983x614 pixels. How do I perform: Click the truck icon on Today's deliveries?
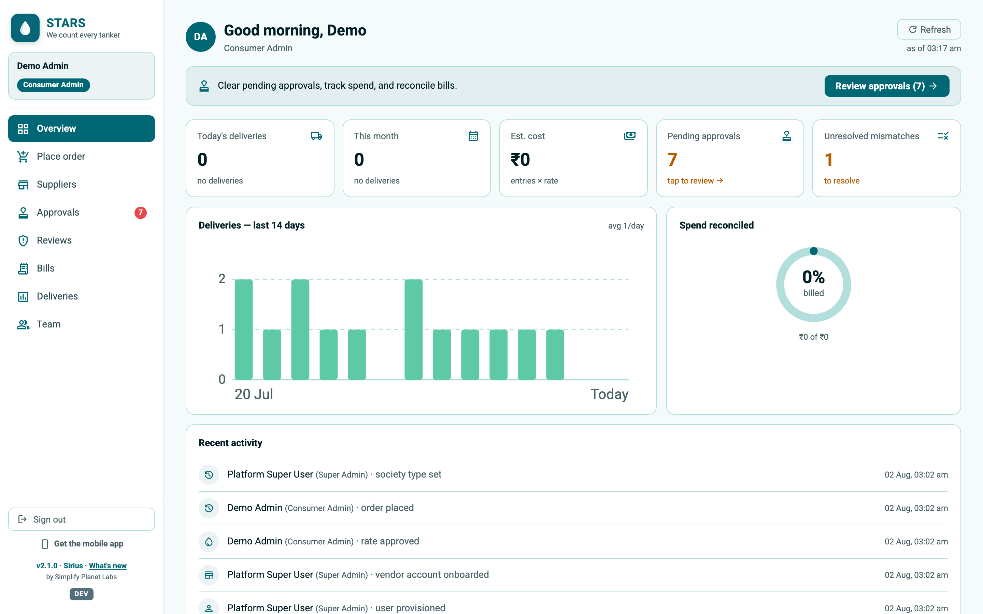point(316,136)
